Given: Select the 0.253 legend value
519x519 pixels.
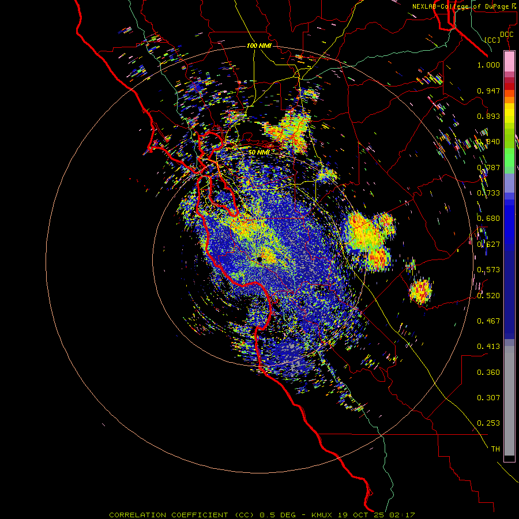Looking at the screenshot, I should (x=488, y=423).
